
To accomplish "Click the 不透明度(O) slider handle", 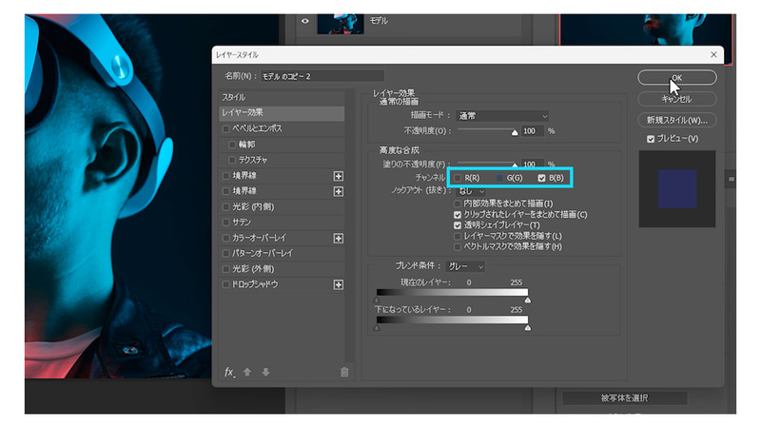I will pos(515,132).
